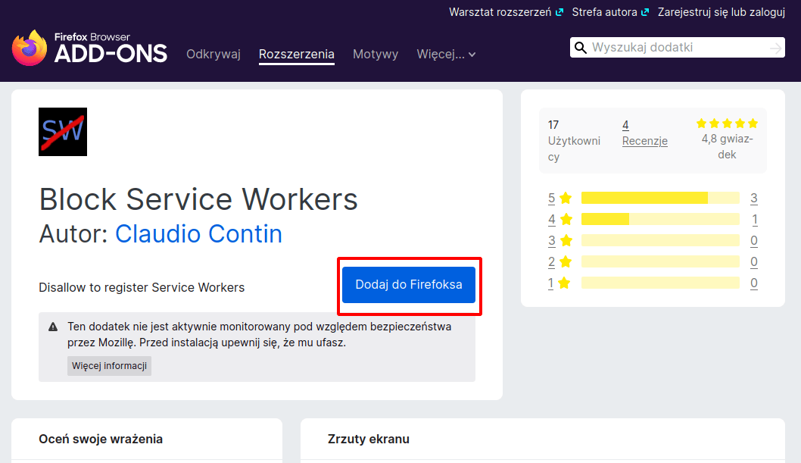Image resolution: width=801 pixels, height=463 pixels.
Task: Click the 5-star review count 3
Action: coord(754,199)
